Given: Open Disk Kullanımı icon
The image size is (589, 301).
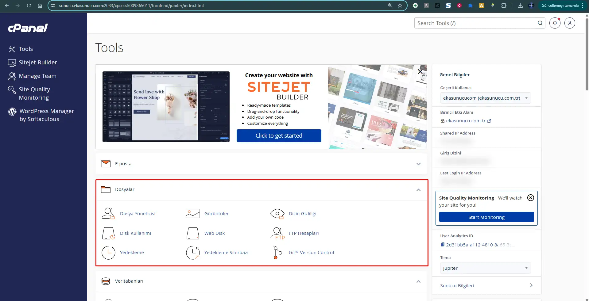Looking at the screenshot, I should (x=108, y=233).
